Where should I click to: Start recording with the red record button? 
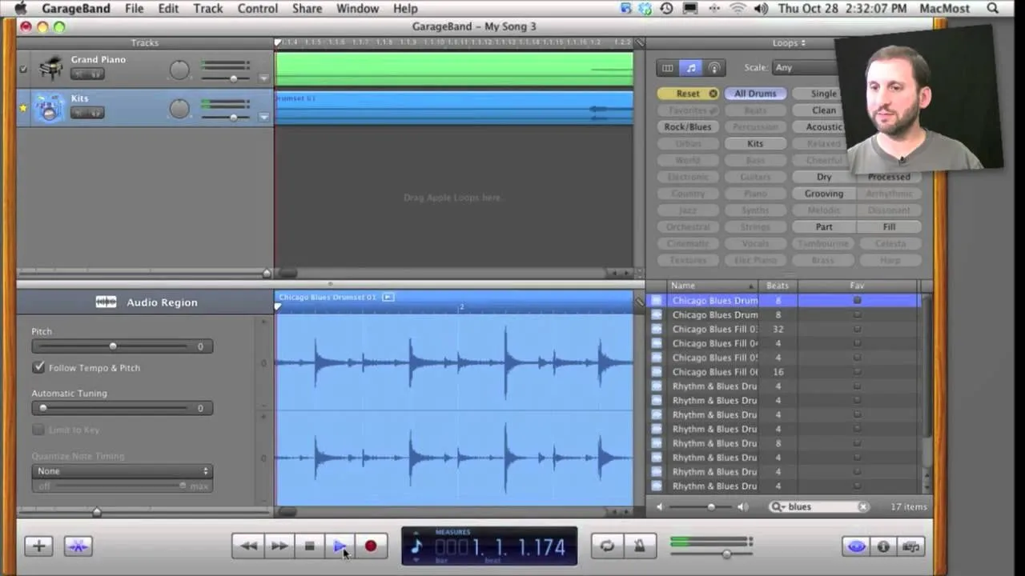click(x=370, y=546)
